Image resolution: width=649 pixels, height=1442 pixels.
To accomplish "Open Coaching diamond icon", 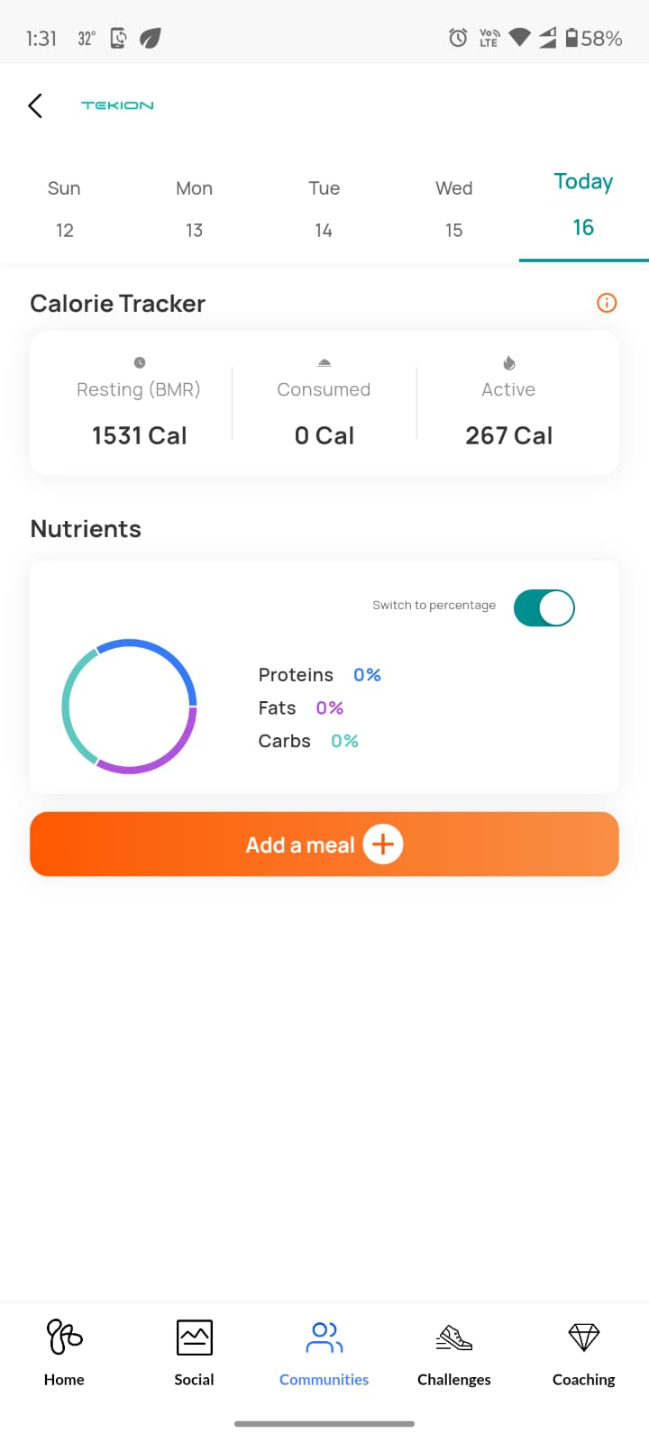I will (x=584, y=1337).
